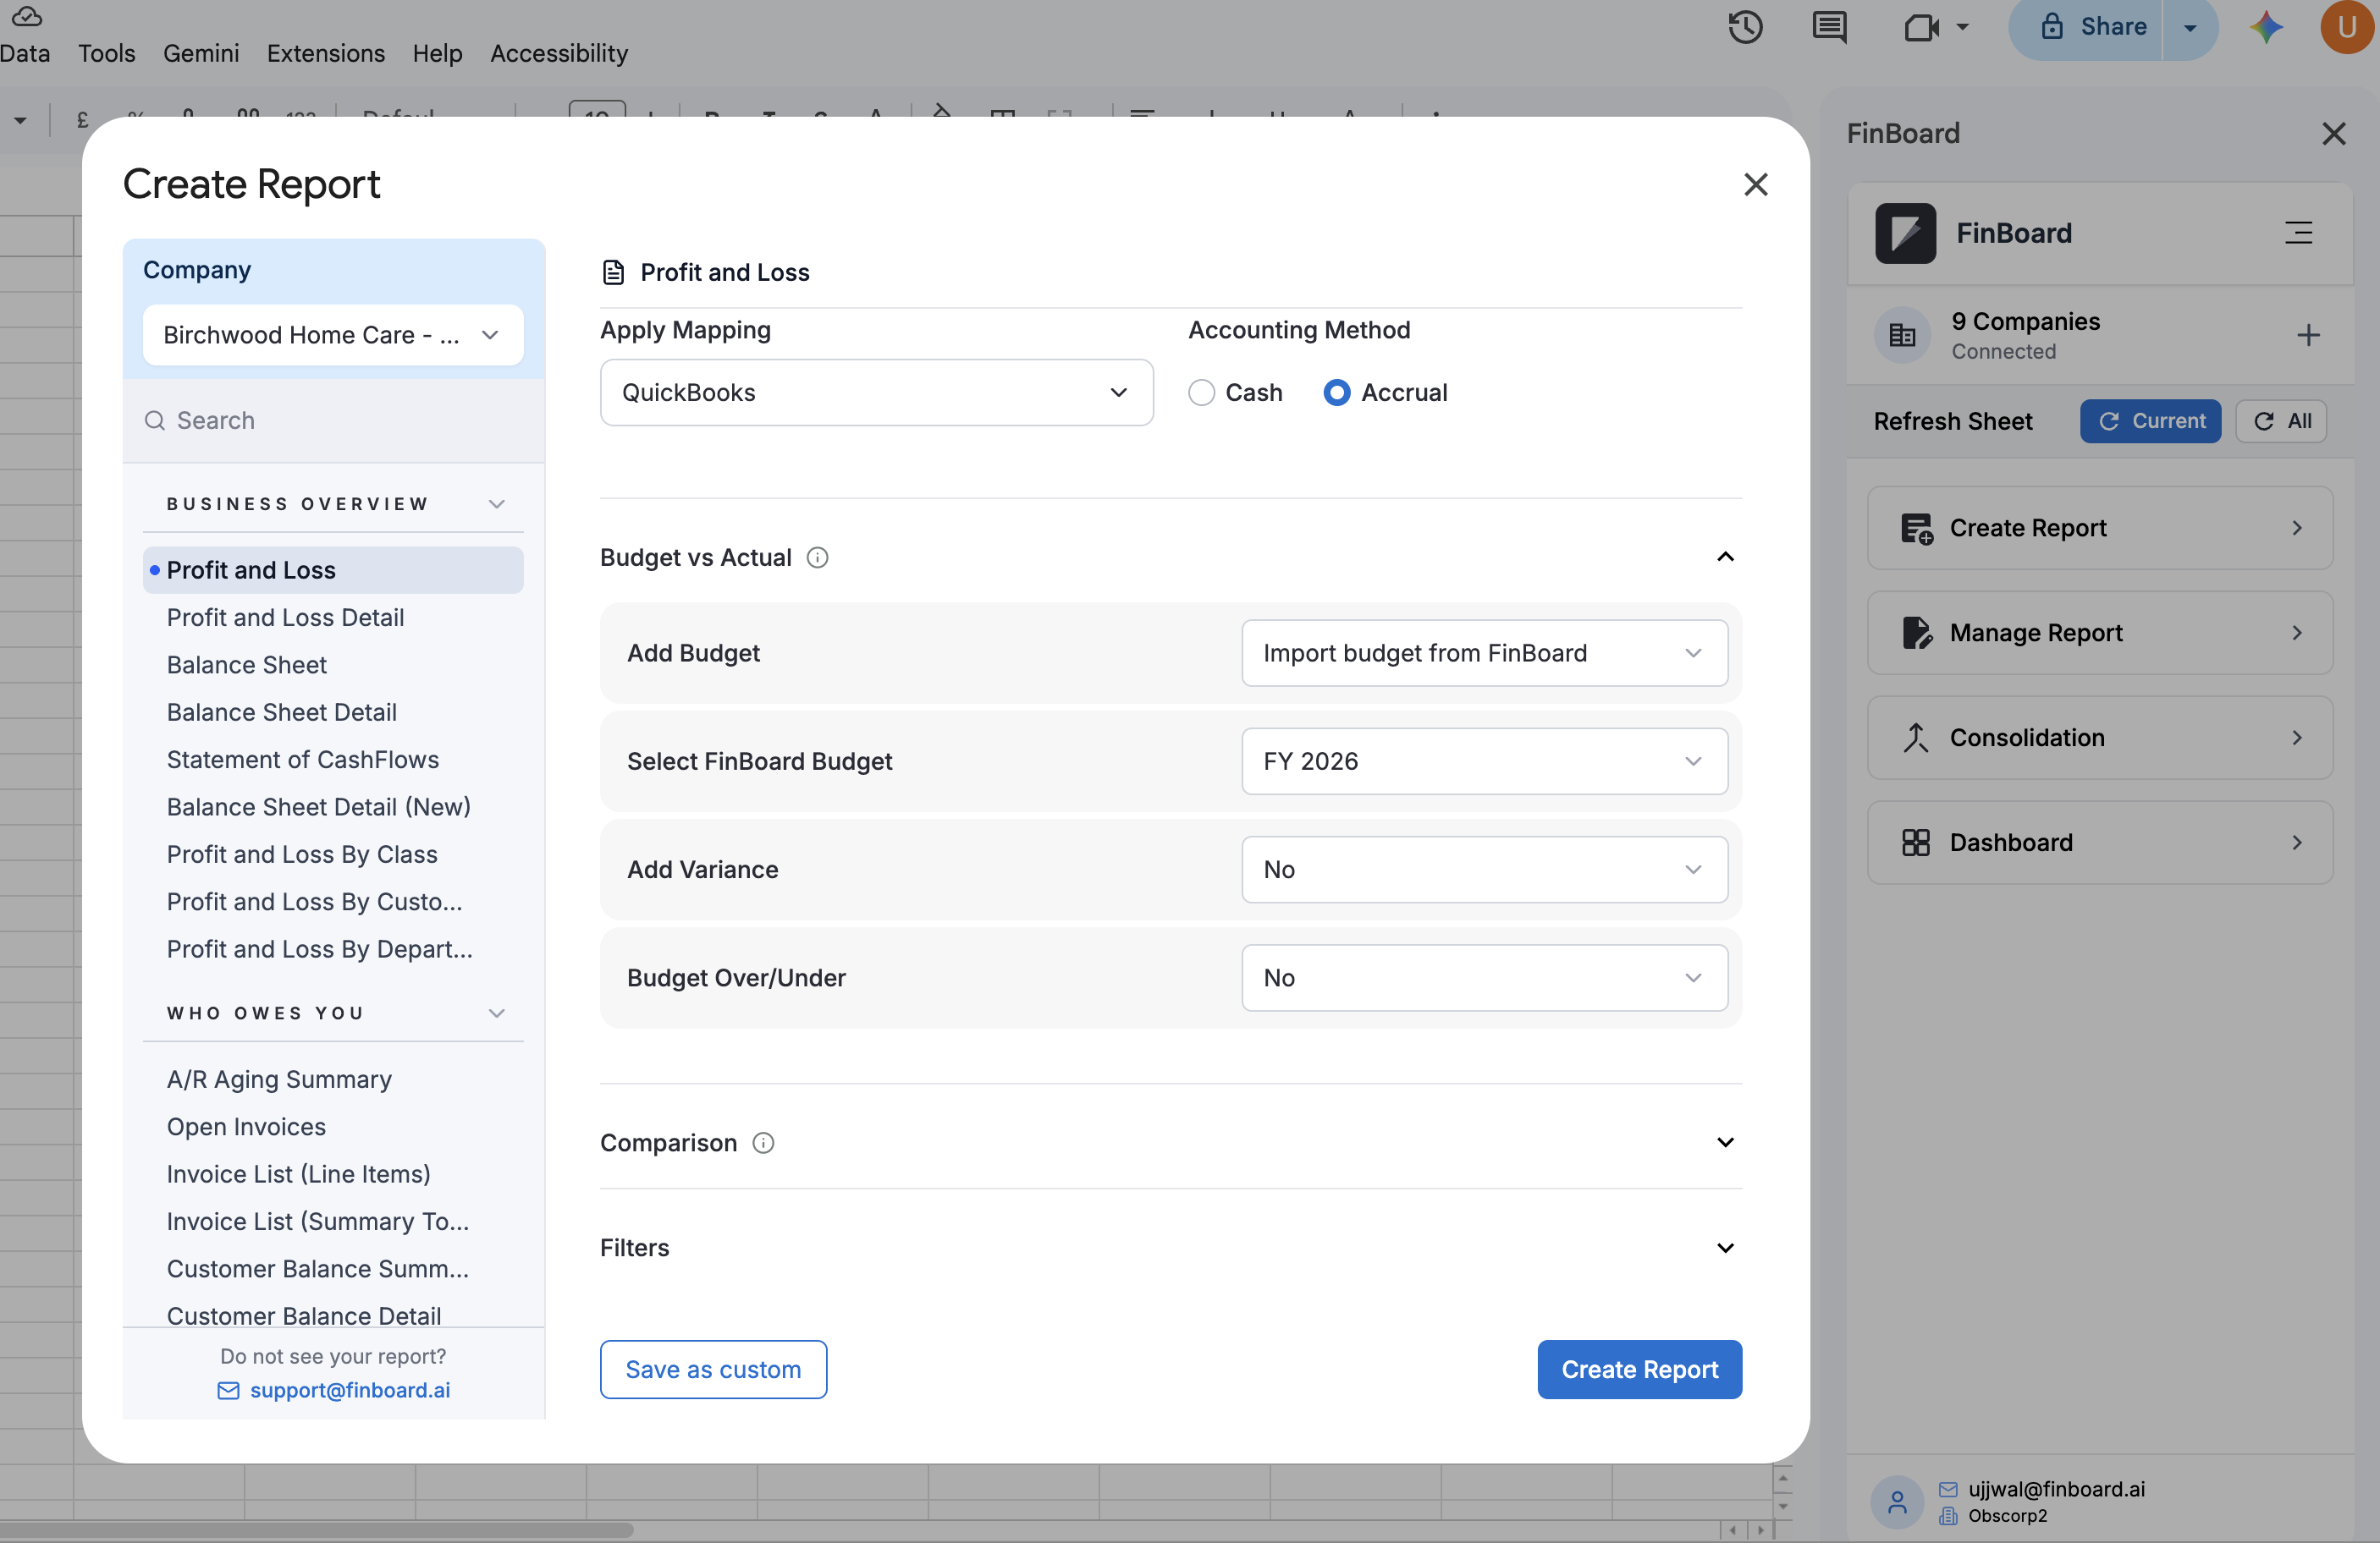Open the Budget Over/Under dropdown
This screenshot has width=2380, height=1543.
tap(1484, 977)
